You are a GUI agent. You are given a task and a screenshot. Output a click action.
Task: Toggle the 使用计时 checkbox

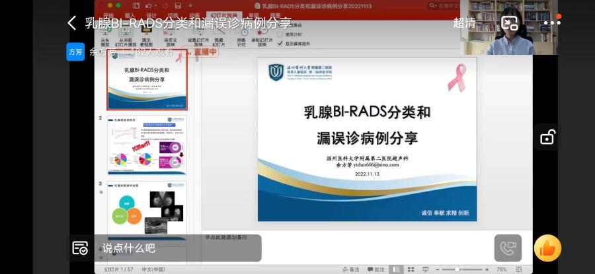pyautogui.click(x=280, y=34)
